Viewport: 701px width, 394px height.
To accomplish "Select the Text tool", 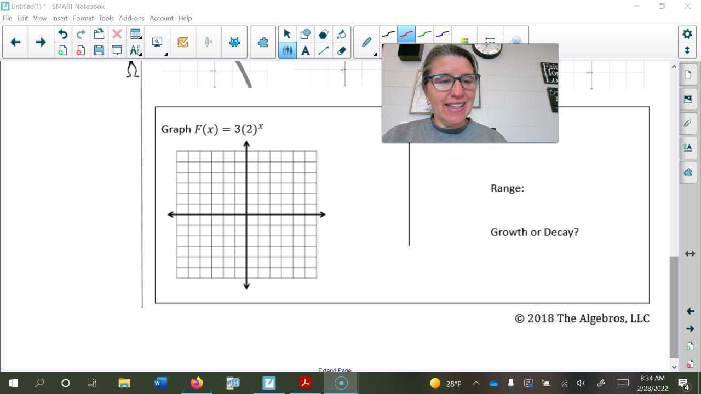I will coord(305,51).
